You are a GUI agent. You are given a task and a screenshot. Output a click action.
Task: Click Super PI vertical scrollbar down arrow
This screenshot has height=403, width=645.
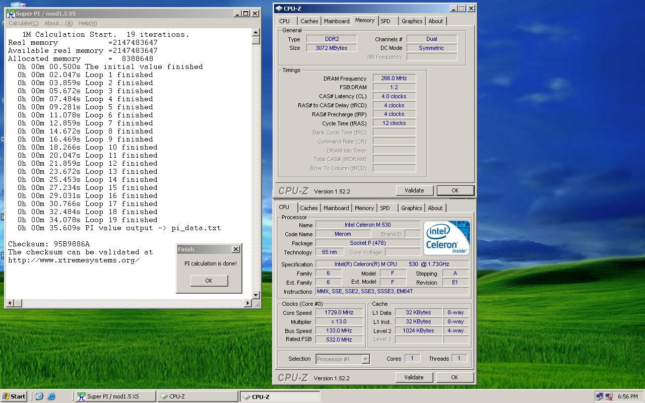point(256,295)
